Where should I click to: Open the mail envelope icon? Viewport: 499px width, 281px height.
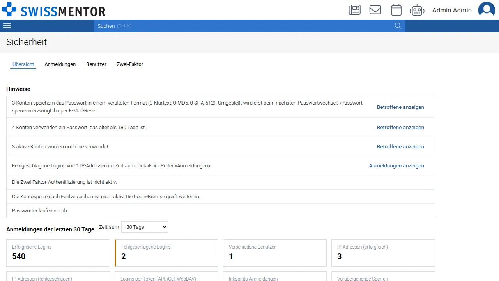click(375, 10)
